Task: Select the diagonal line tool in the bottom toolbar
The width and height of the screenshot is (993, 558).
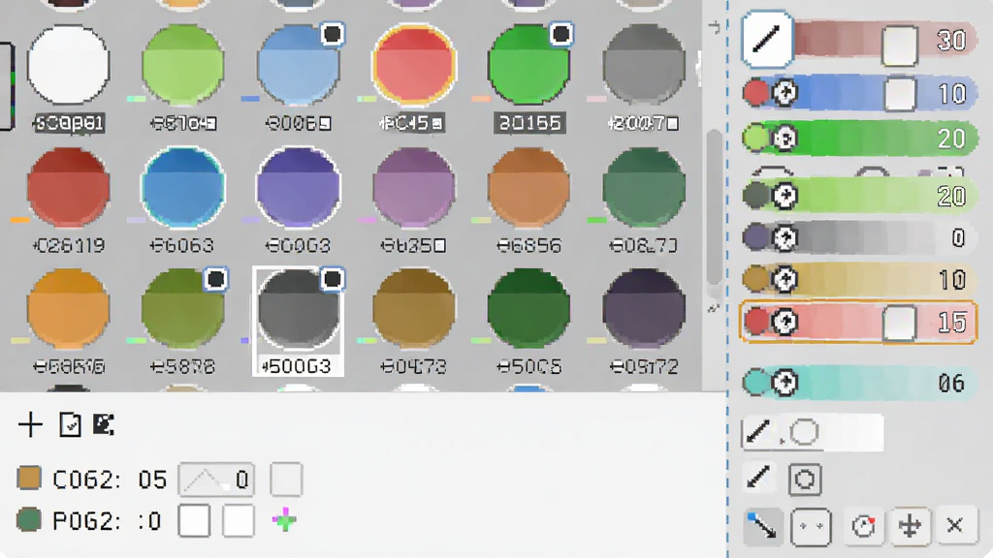Action: (762, 526)
